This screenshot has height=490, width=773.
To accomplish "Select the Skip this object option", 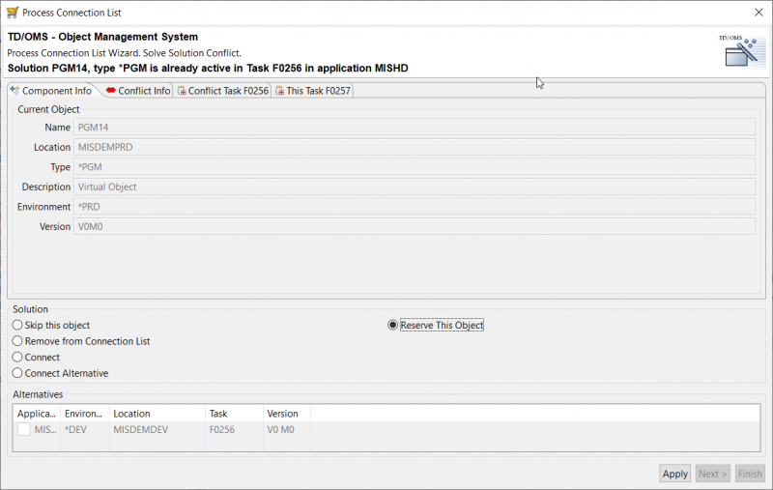I will point(17,326).
